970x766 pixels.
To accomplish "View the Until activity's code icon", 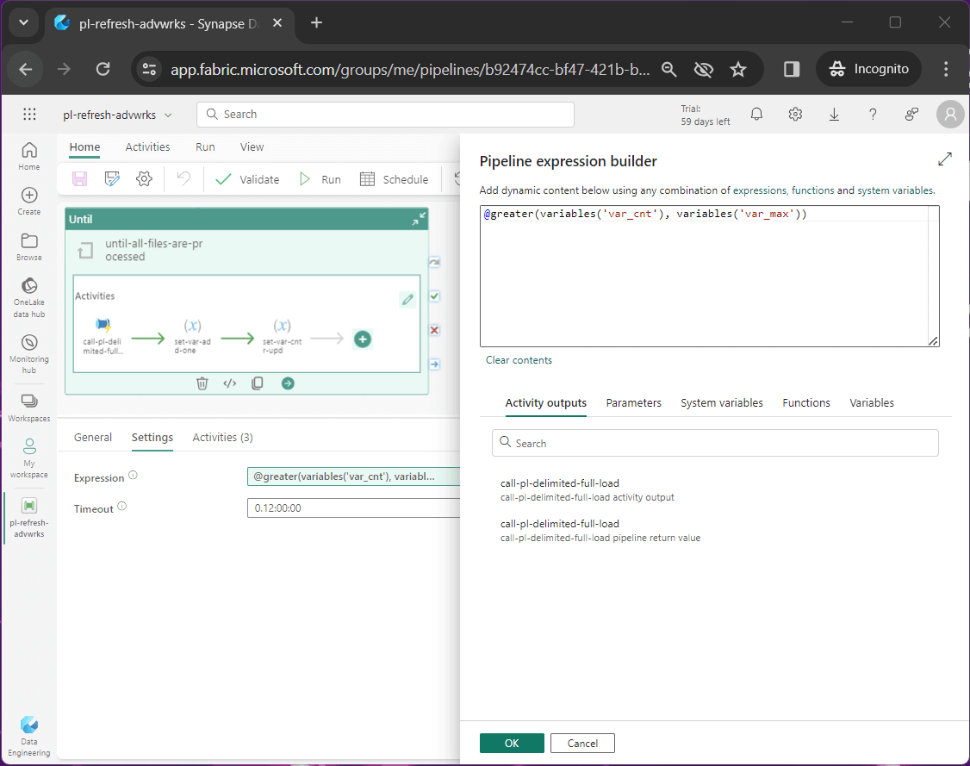I will coord(229,383).
